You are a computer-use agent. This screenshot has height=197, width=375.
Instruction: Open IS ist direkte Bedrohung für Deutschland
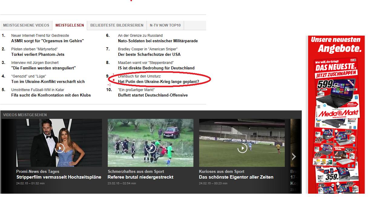click(x=156, y=68)
